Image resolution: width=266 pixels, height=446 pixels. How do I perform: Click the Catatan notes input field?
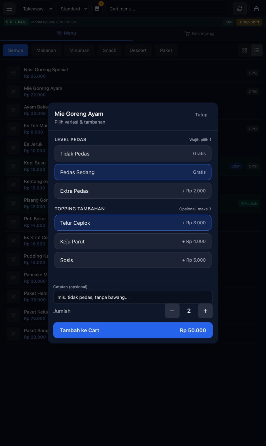click(133, 297)
